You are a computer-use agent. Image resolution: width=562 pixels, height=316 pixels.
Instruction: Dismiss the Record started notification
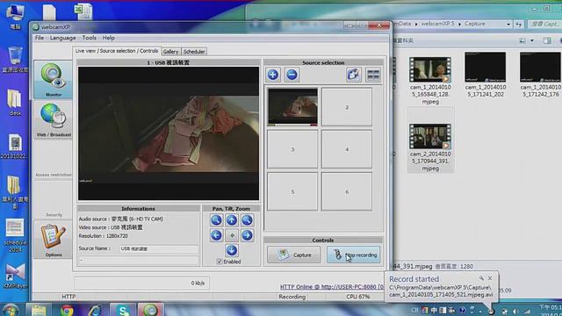click(x=490, y=278)
